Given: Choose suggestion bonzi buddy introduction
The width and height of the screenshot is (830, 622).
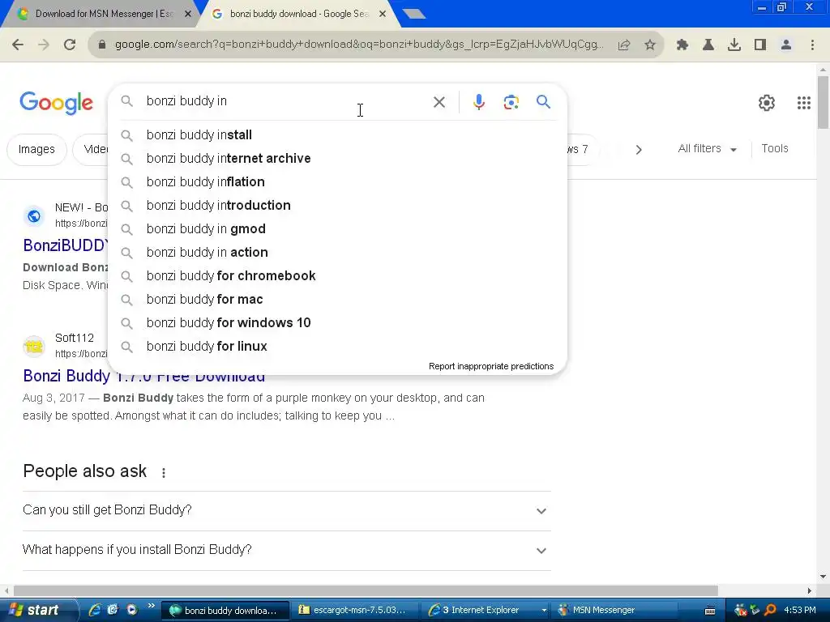Looking at the screenshot, I should (x=337, y=205).
